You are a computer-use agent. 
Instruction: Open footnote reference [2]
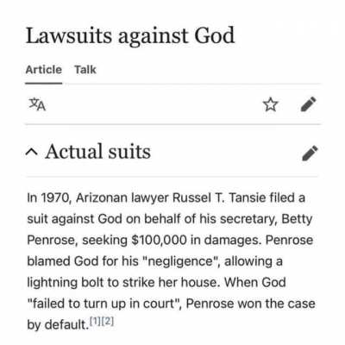coord(108,321)
